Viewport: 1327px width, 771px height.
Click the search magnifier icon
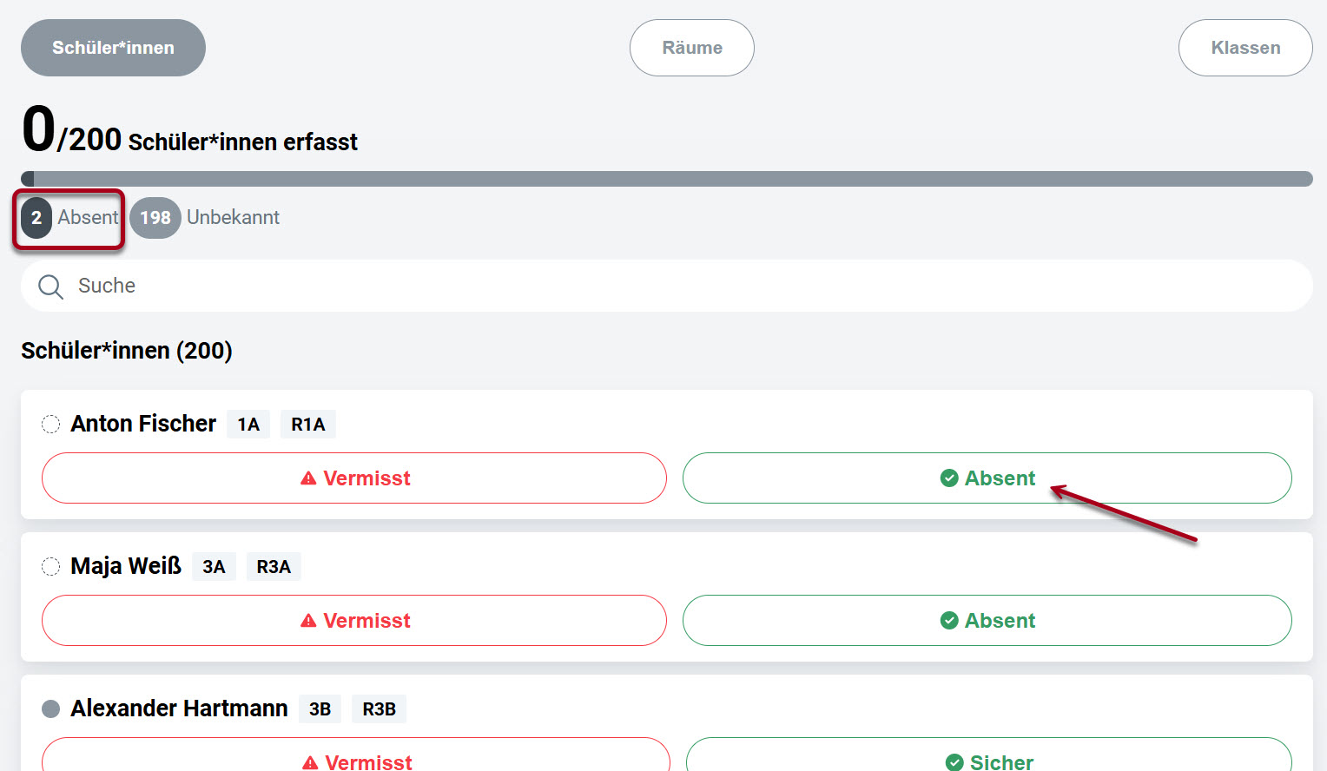(x=51, y=287)
